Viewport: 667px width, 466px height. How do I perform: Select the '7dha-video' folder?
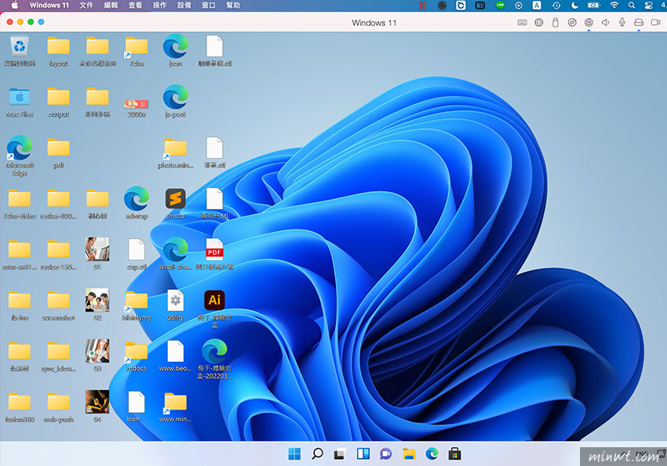[20, 199]
